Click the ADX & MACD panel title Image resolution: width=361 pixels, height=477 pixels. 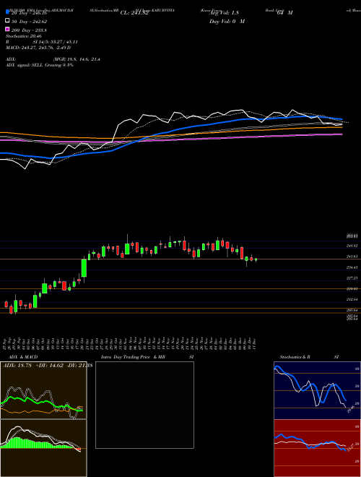23,357
